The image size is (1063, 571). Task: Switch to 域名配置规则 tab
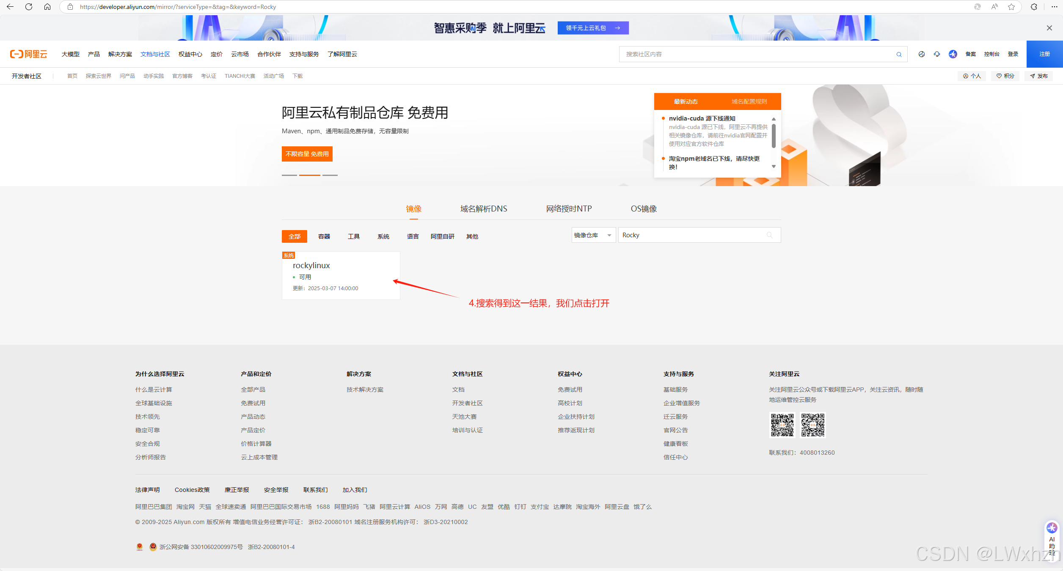tap(749, 102)
